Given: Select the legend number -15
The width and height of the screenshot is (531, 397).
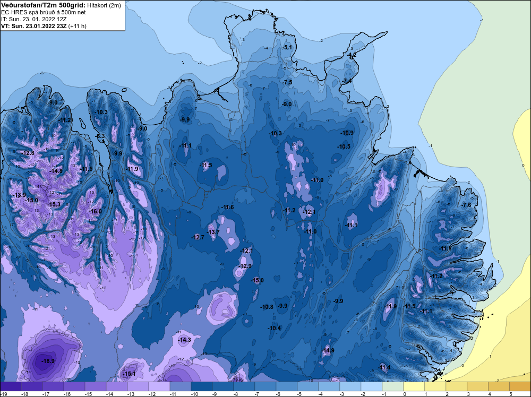Looking at the screenshot, I should click(88, 394).
